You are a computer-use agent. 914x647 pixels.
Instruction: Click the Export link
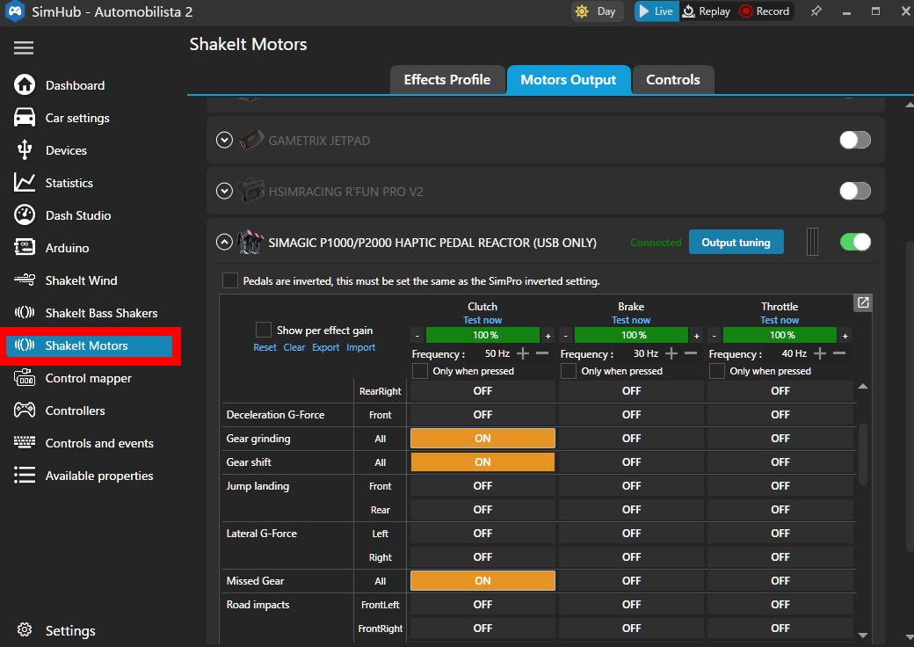tap(325, 347)
